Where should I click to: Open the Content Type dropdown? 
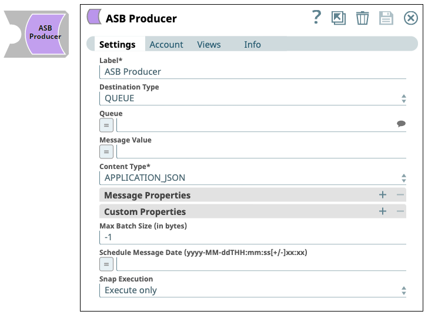pos(253,178)
